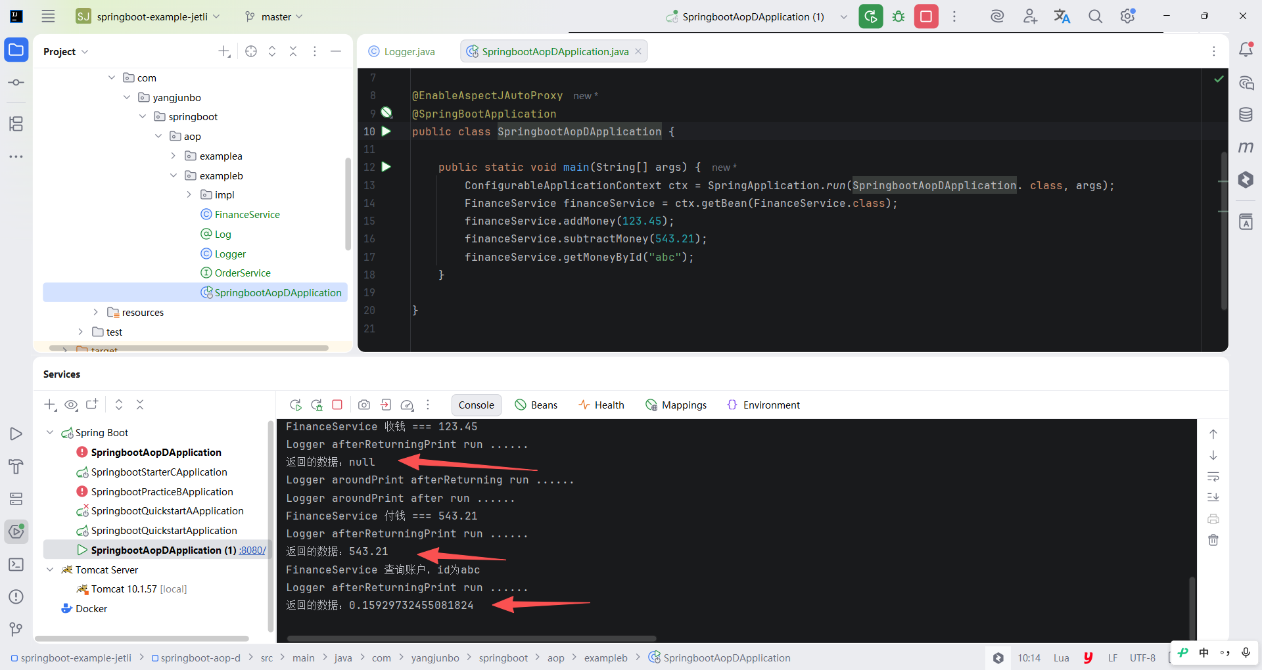
Task: Open project dropdown springboot-example-jetli
Action: coord(148,16)
